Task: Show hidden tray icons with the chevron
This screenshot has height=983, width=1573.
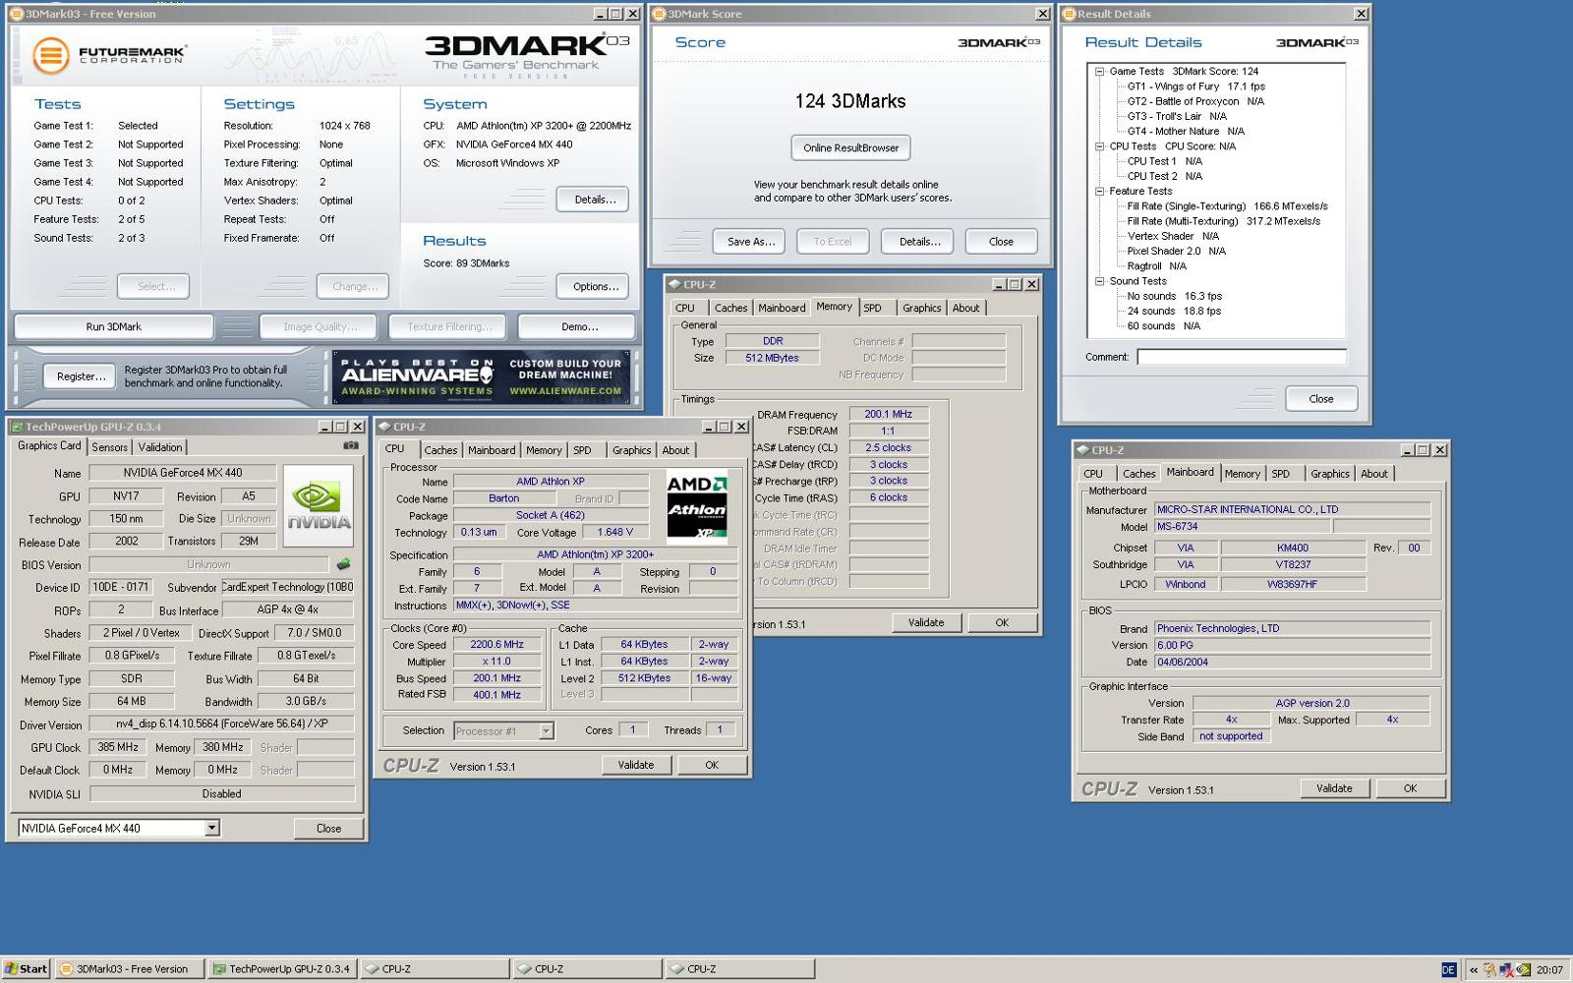Action: click(x=1473, y=969)
